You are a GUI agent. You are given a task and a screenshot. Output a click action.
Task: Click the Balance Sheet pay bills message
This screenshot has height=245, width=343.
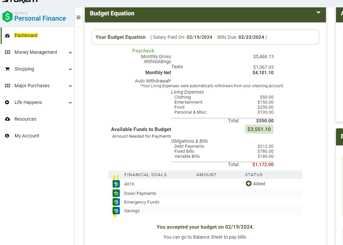[205, 237]
